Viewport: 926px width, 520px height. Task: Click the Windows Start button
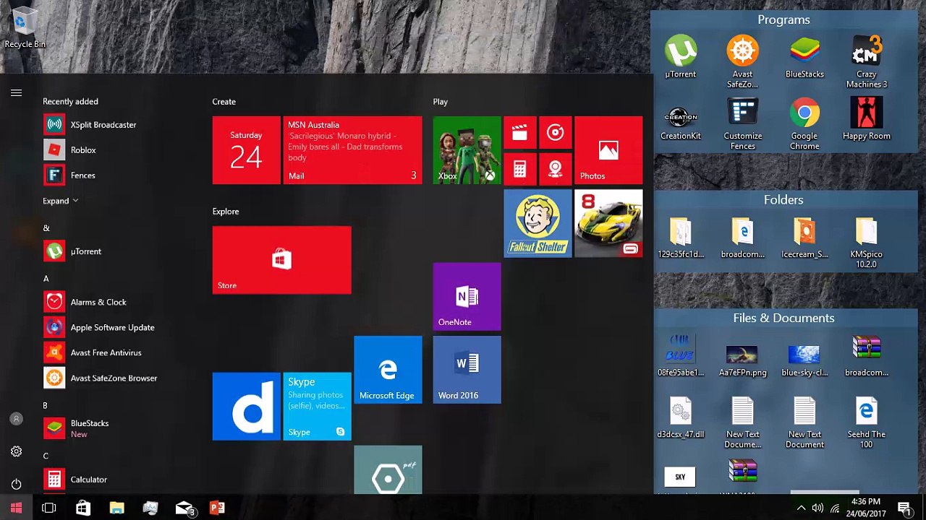[16, 508]
